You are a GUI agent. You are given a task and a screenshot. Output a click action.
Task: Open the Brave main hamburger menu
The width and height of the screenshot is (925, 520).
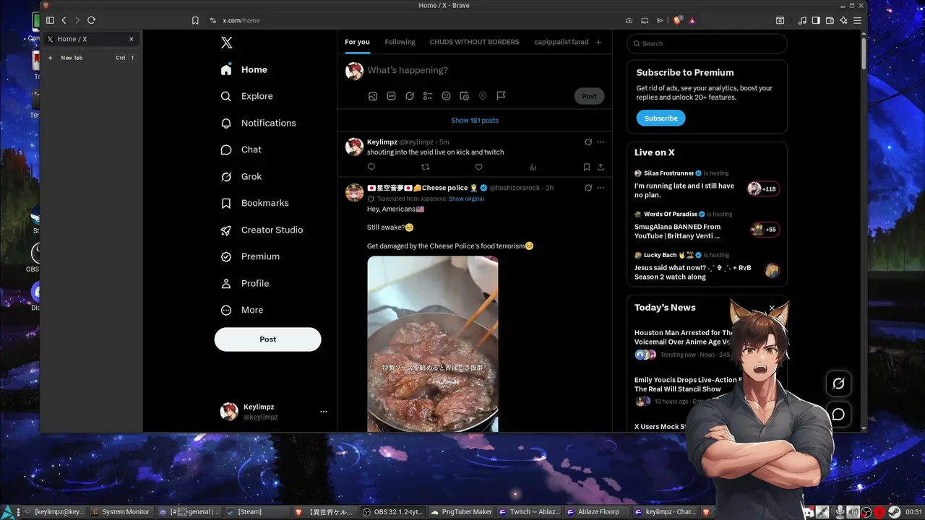[857, 20]
